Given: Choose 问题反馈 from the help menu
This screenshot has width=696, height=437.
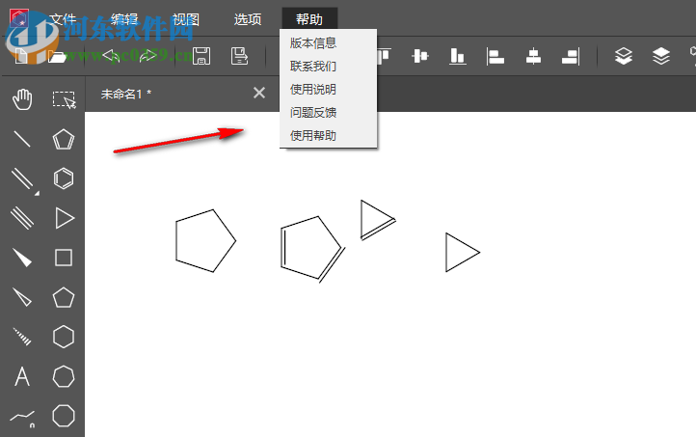Looking at the screenshot, I should [328, 112].
